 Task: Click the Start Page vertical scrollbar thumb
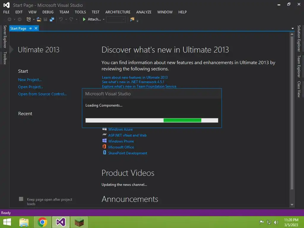tap(292, 113)
